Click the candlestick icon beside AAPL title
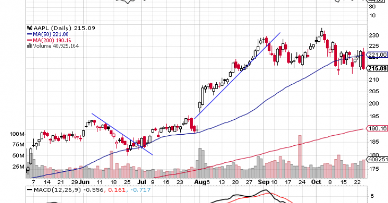388x203 pixels. click(x=30, y=28)
